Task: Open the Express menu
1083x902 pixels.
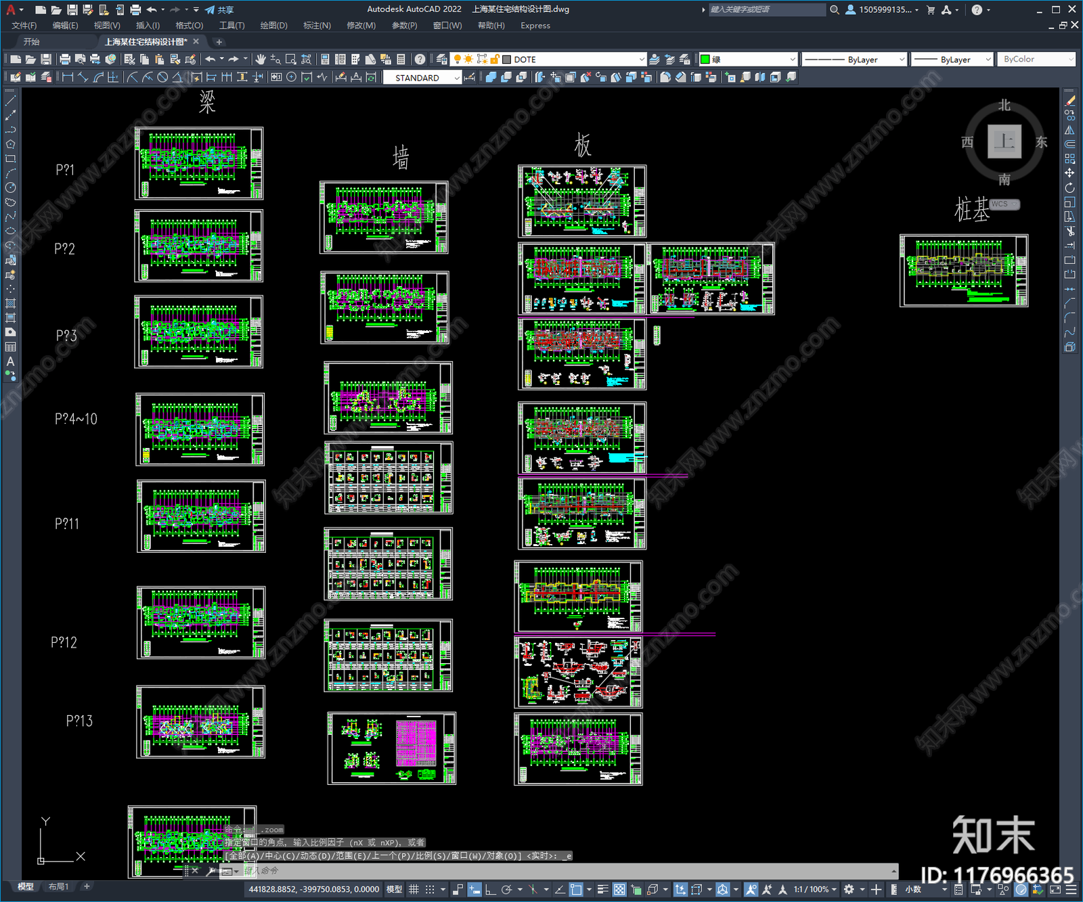Action: [535, 26]
